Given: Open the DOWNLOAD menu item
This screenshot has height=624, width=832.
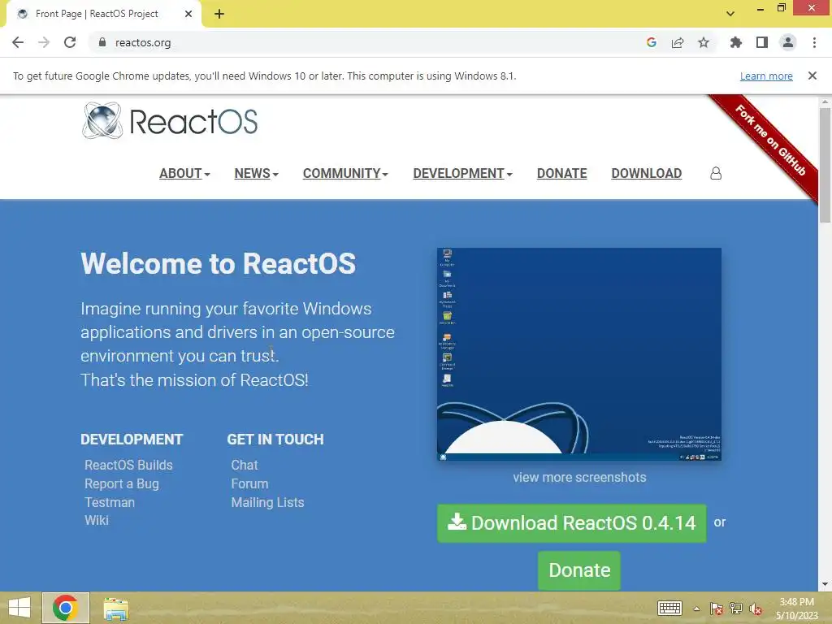Looking at the screenshot, I should (646, 174).
